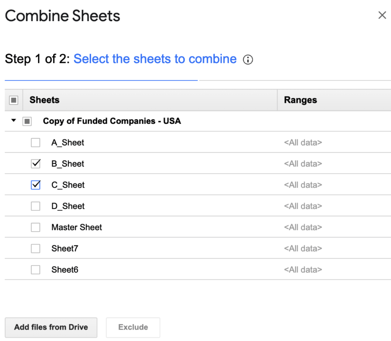Screen dimensions: 391x341
Task: Click the Ranges column header
Action: 300,99
